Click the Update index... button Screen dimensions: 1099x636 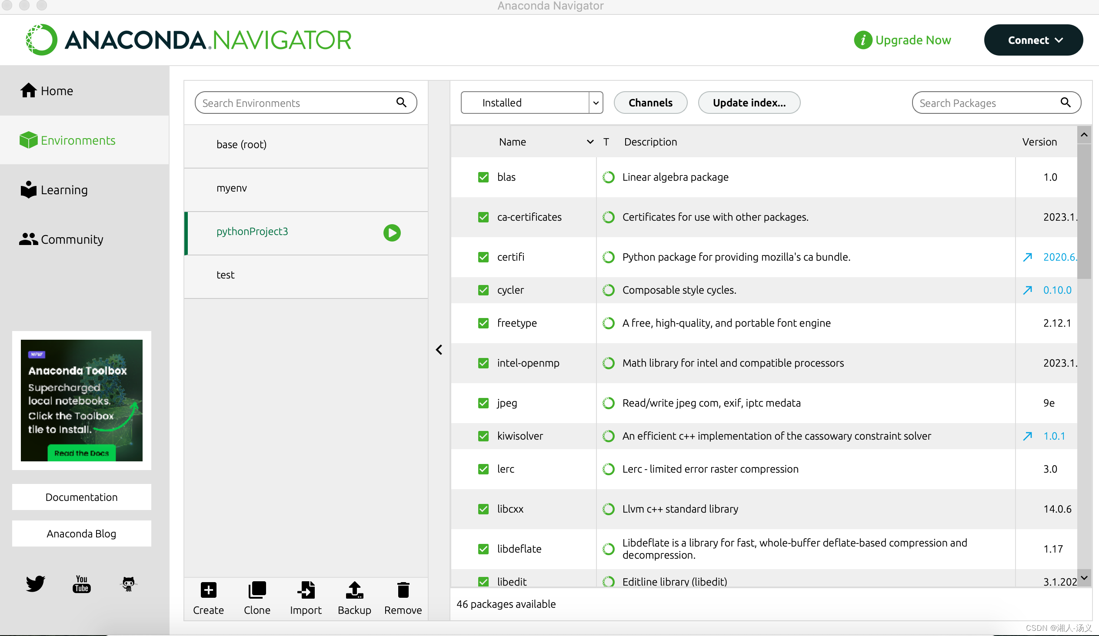[x=748, y=103]
